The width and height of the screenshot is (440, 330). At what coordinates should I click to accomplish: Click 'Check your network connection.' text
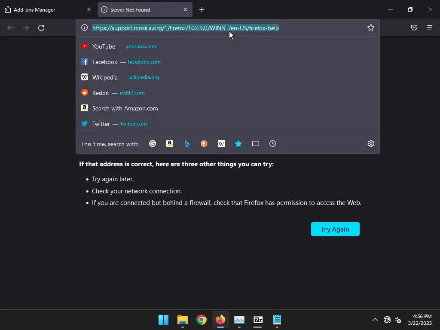coord(137,191)
